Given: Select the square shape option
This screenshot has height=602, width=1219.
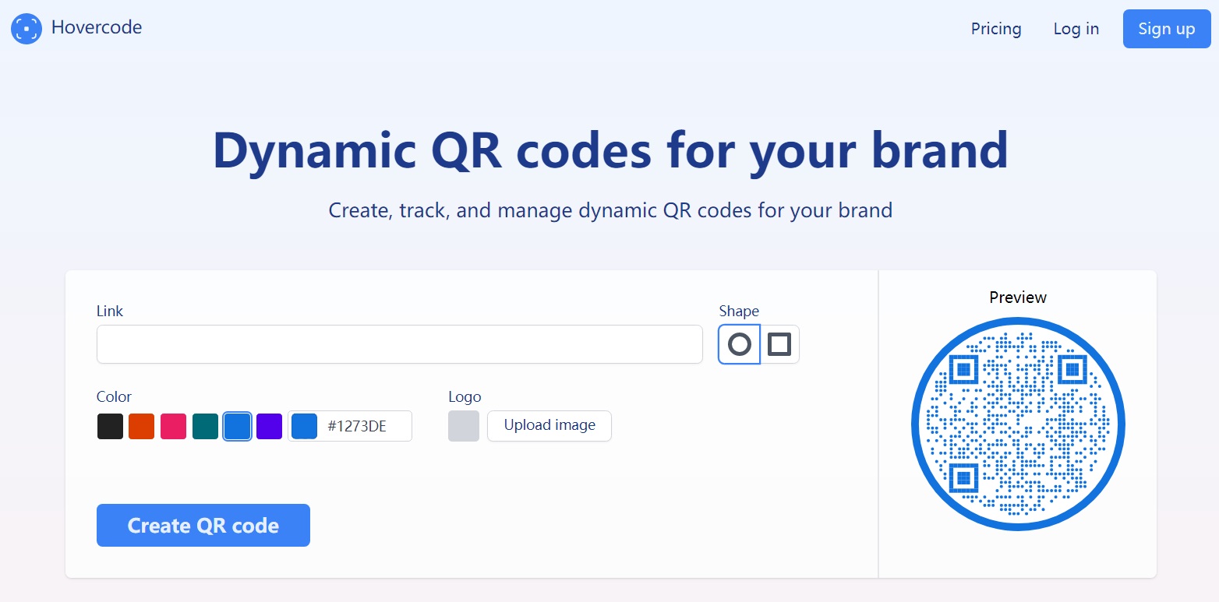Looking at the screenshot, I should (779, 344).
